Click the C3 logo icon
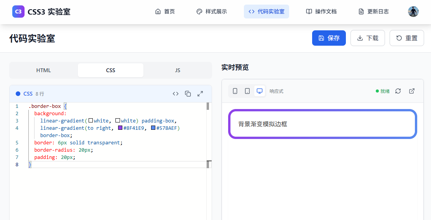This screenshot has height=220, width=431. 18,12
